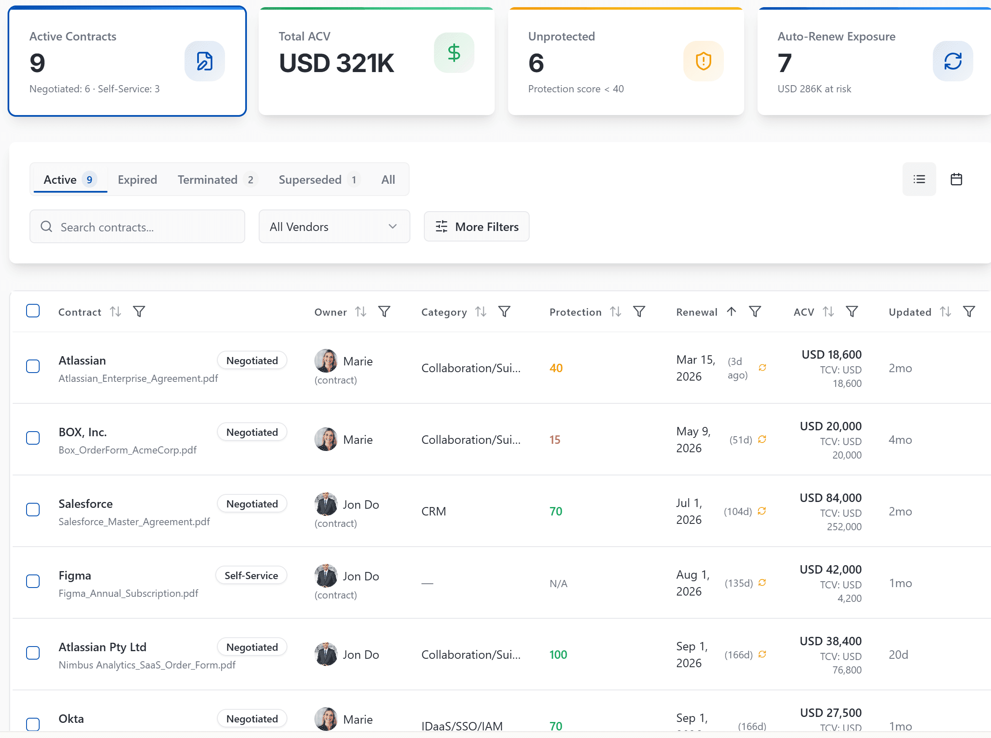Select the list view icon

(919, 179)
